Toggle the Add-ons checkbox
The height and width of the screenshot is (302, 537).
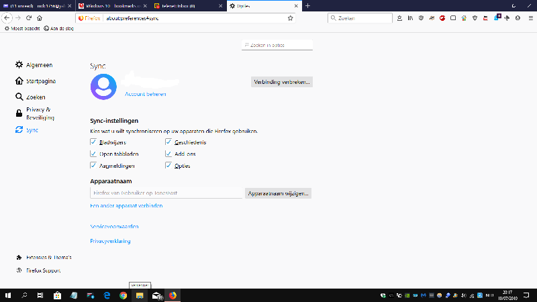click(x=168, y=154)
